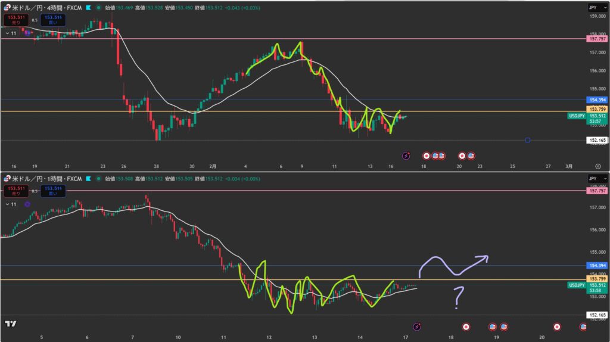The width and height of the screenshot is (610, 342).
Task: Click the green market status dot on the 1-hour chart
Action: coord(98,178)
